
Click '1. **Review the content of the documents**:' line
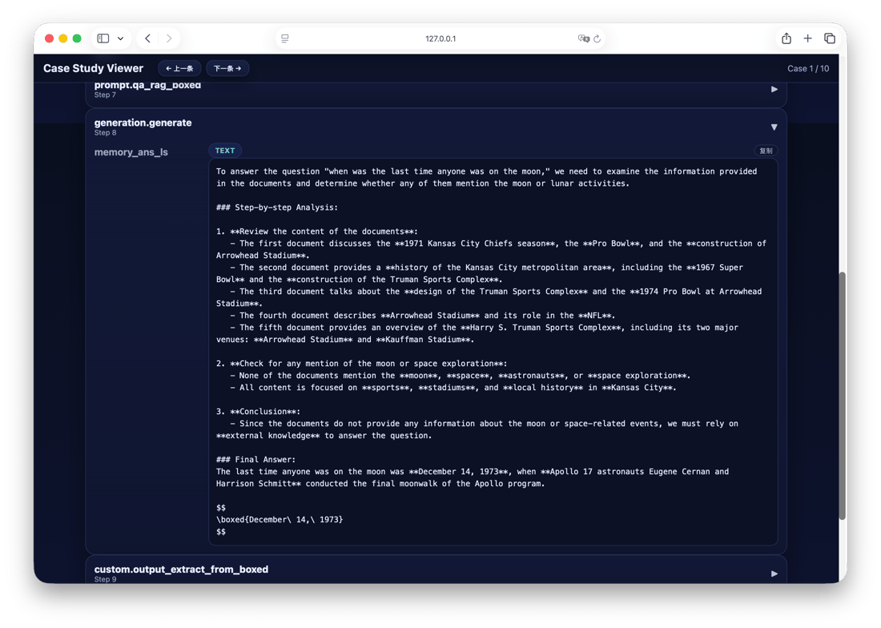coord(317,231)
